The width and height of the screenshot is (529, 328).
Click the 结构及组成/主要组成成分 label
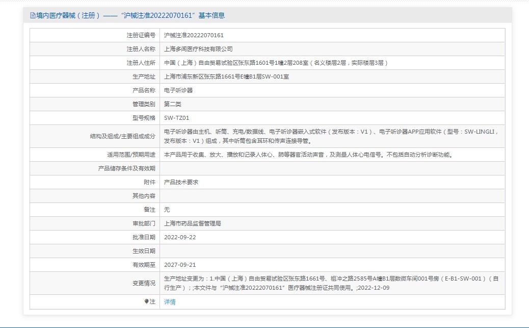(x=122, y=136)
